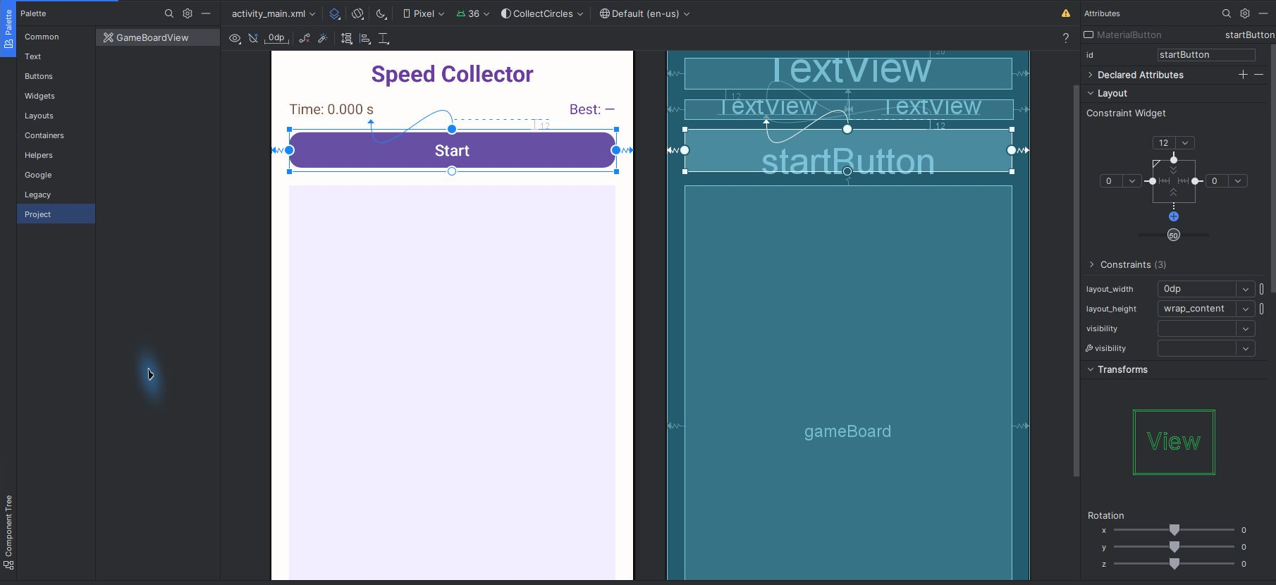Toggle the night mode moon icon
Viewport: 1276px width, 585px height.
[x=381, y=13]
